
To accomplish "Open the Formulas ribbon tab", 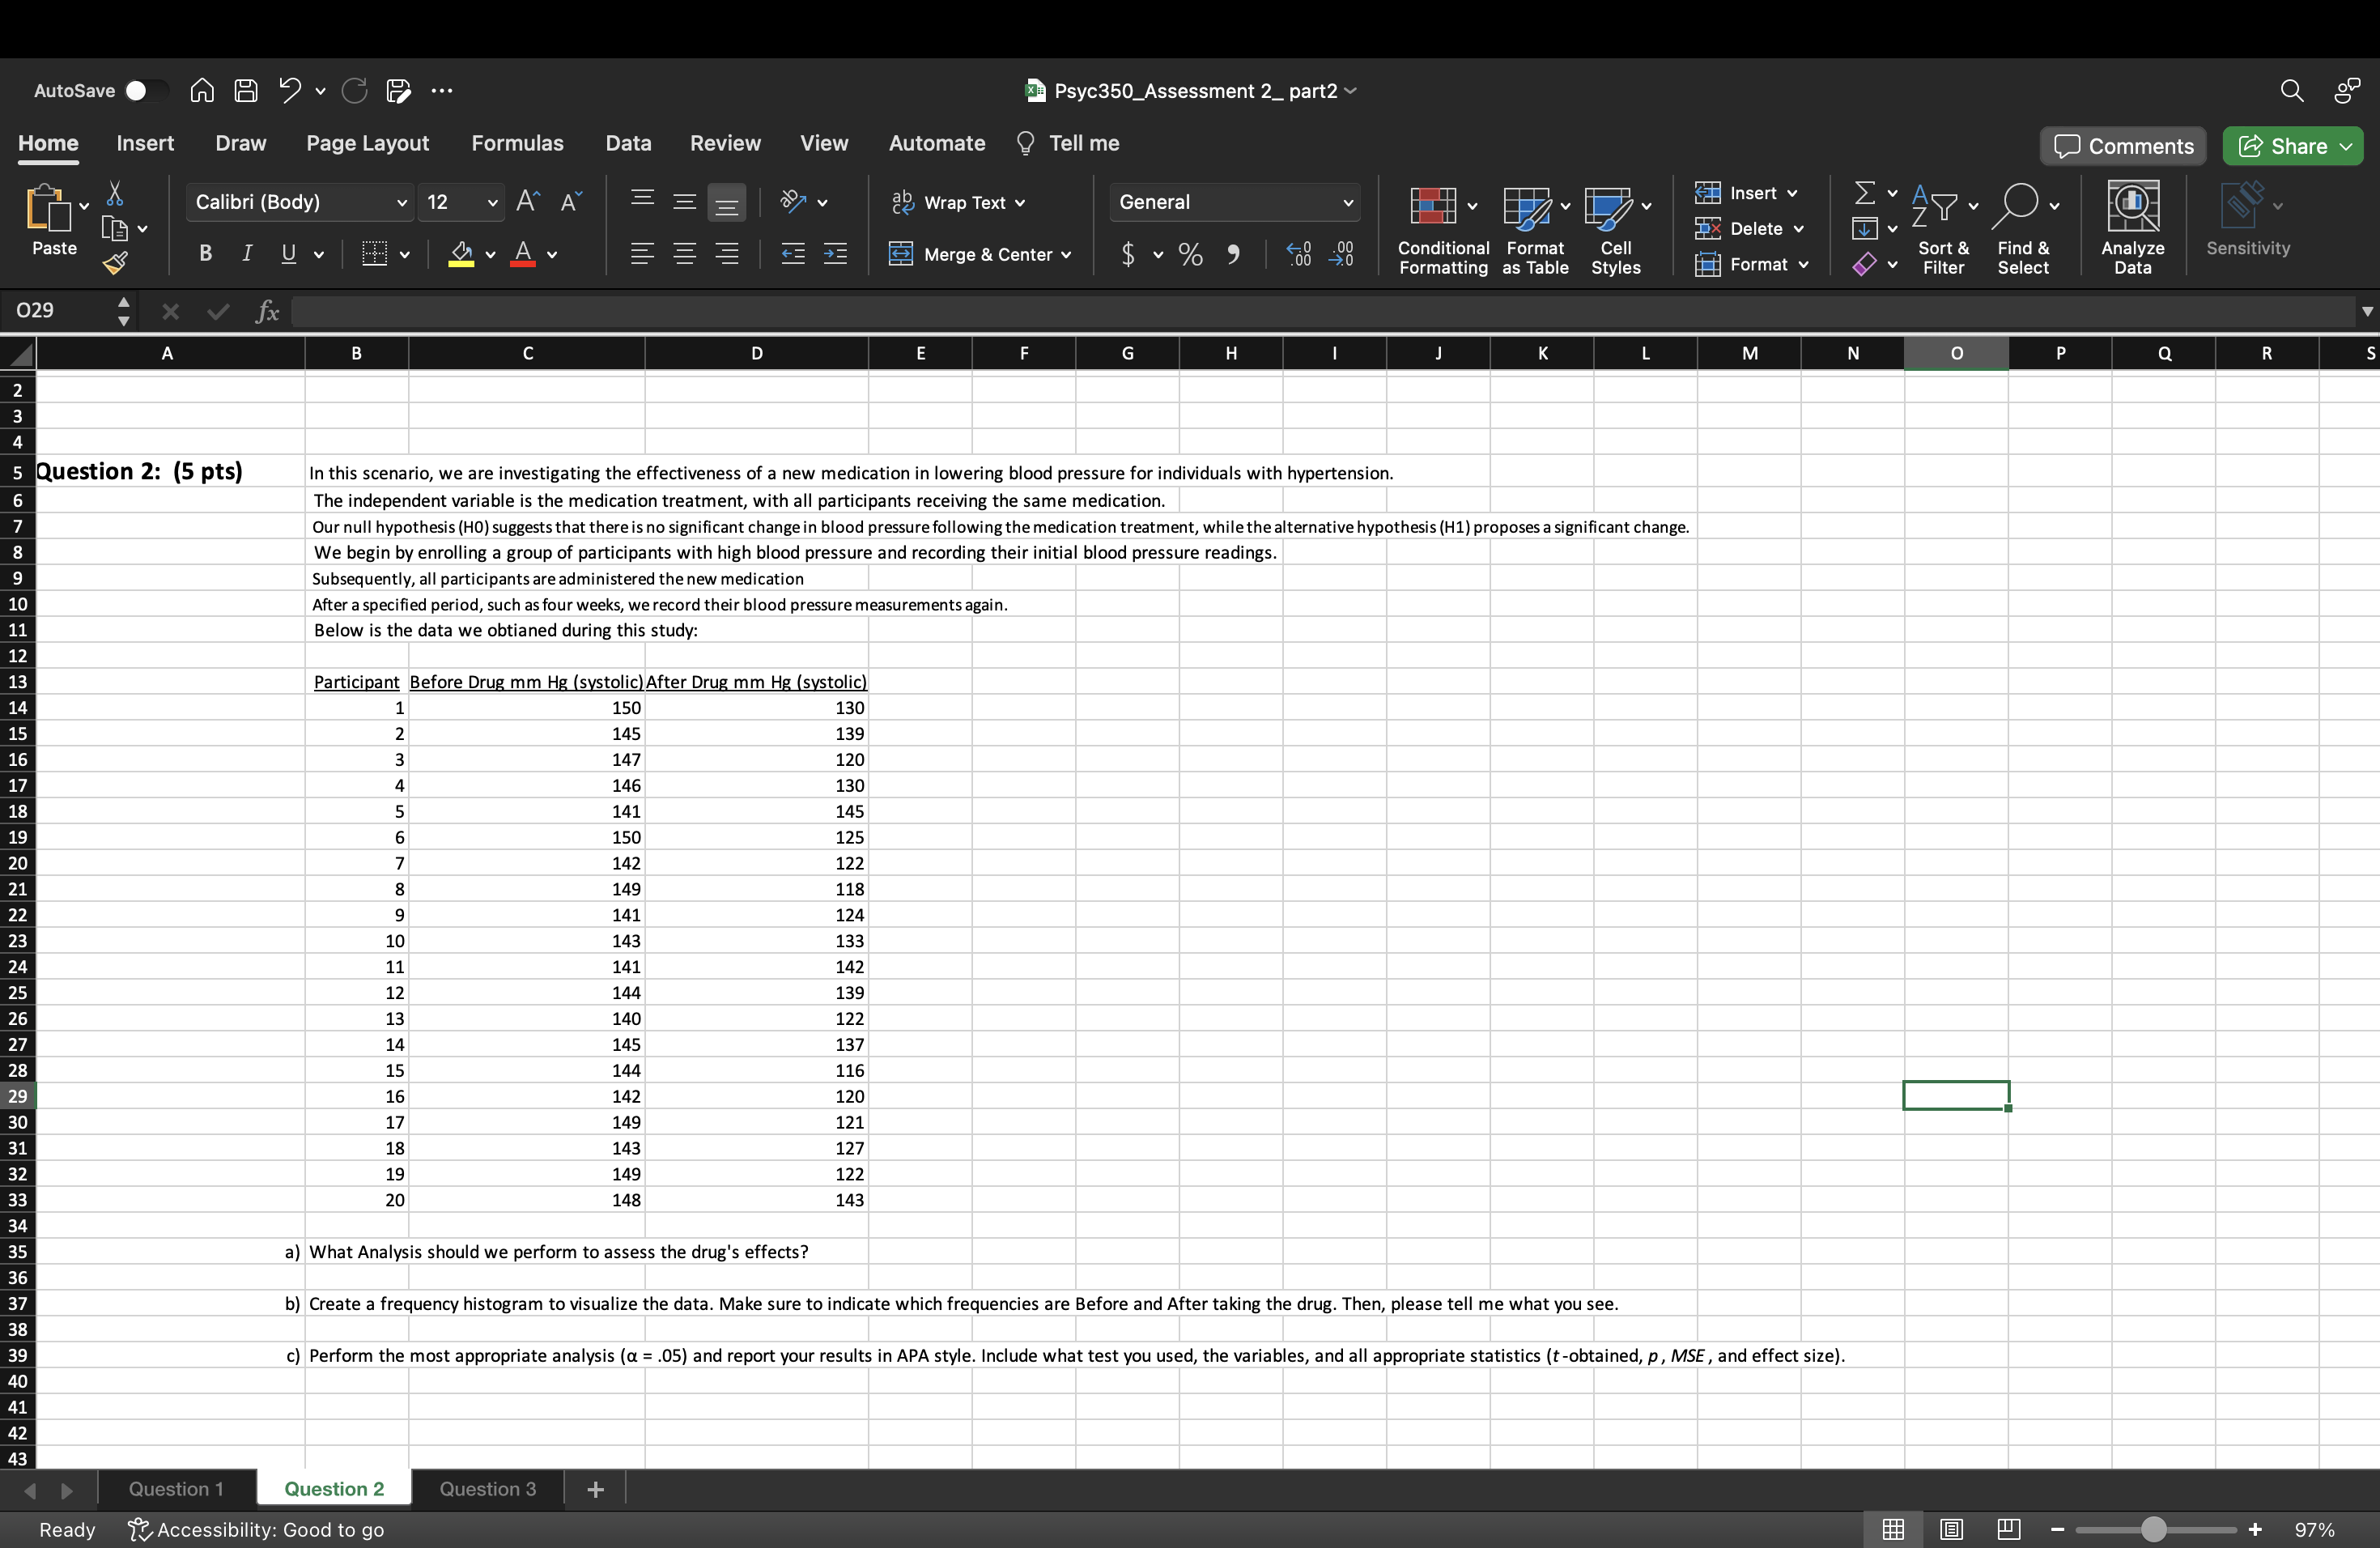I will [x=517, y=143].
